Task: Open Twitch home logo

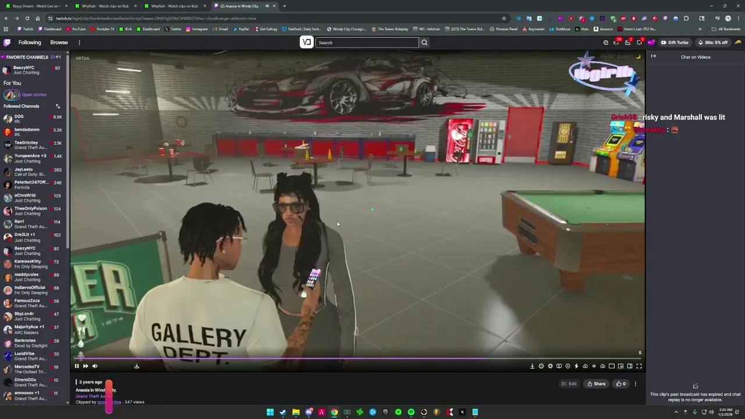Action: tap(7, 42)
